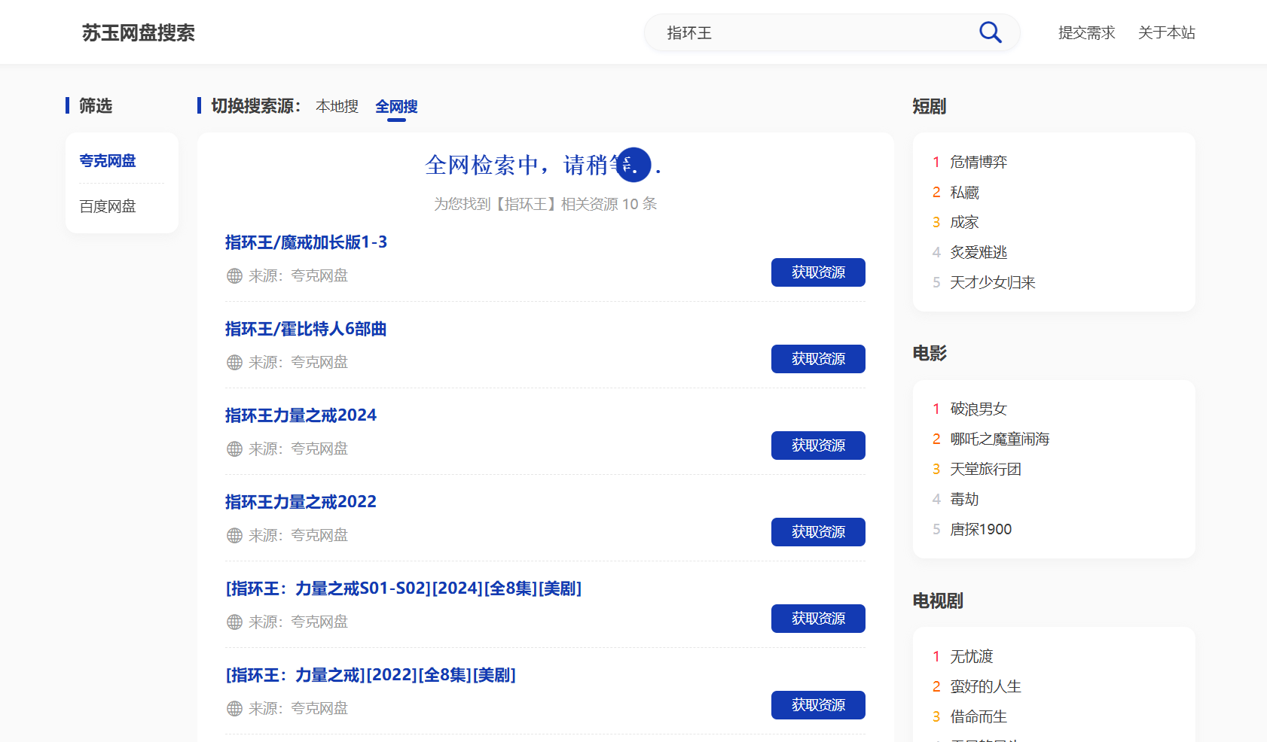Click the blue loading circle indicator
The height and width of the screenshot is (742, 1267).
pyautogui.click(x=633, y=164)
